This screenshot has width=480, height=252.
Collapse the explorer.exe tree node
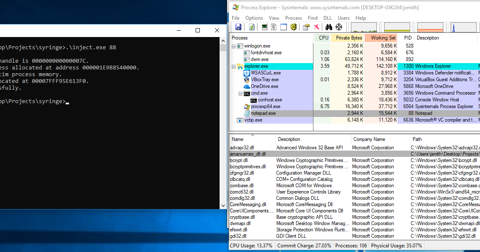[233, 66]
